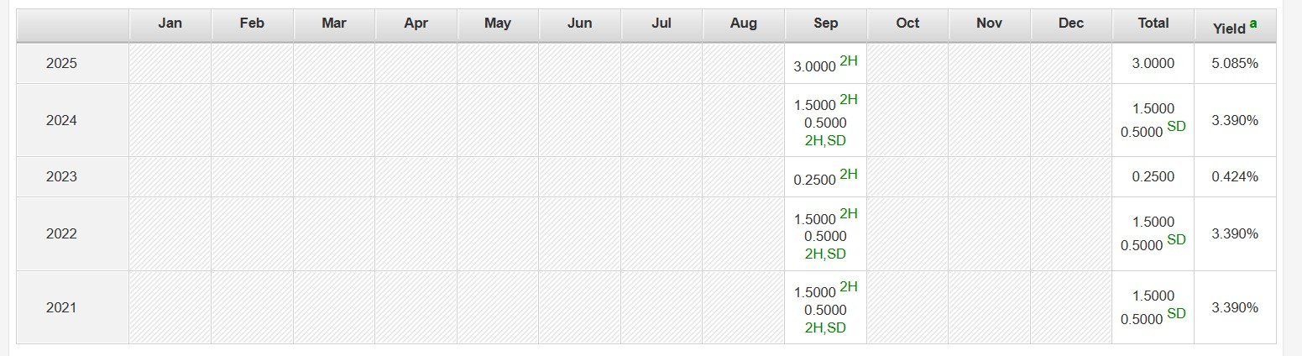Select the 2023 row label

[61, 176]
